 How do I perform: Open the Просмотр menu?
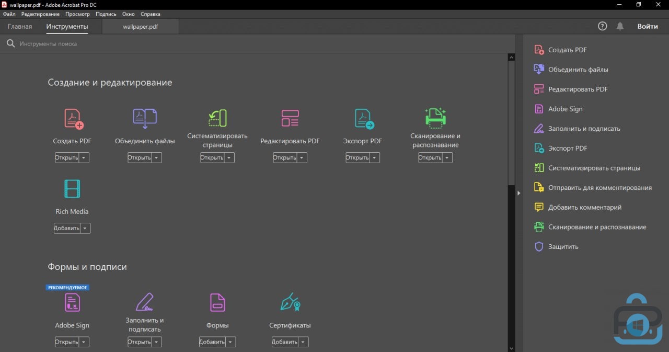(x=77, y=14)
